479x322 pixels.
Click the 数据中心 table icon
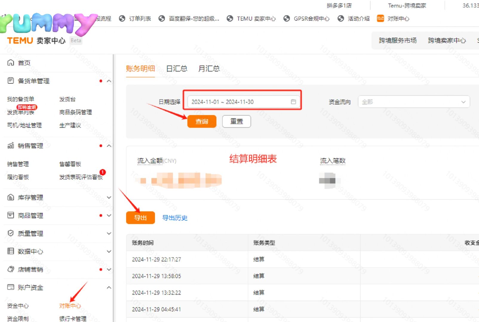click(x=11, y=251)
